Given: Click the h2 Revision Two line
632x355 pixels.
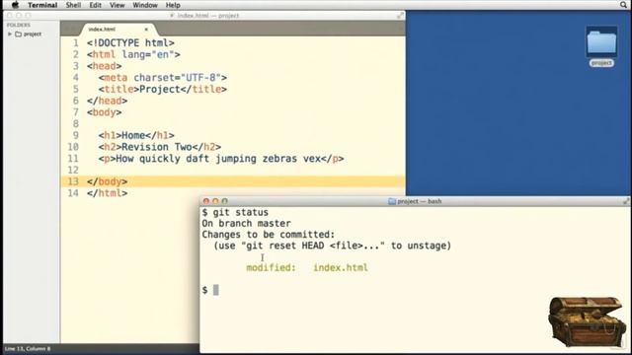Looking at the screenshot, I should coord(160,147).
